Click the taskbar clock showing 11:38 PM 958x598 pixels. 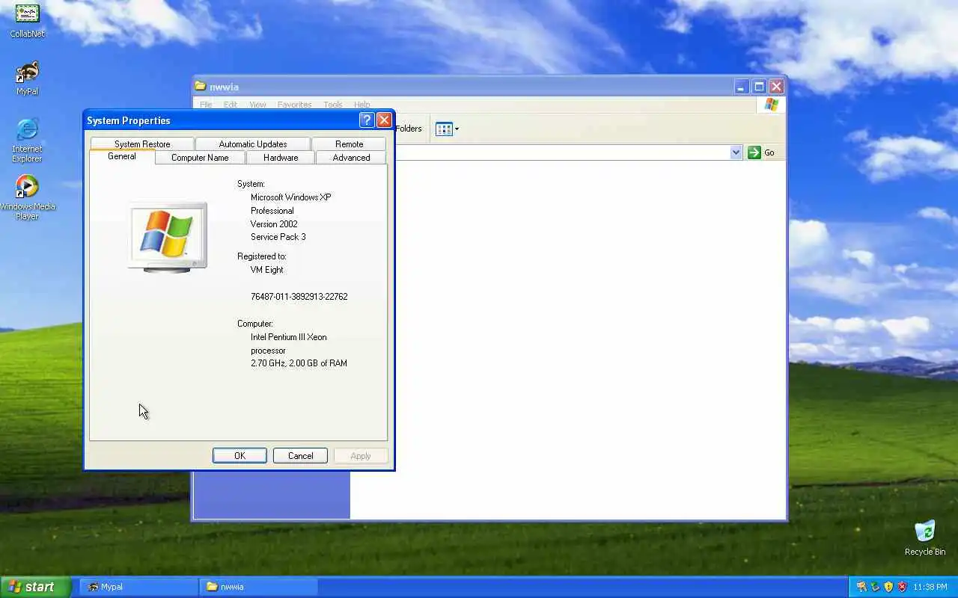(930, 587)
